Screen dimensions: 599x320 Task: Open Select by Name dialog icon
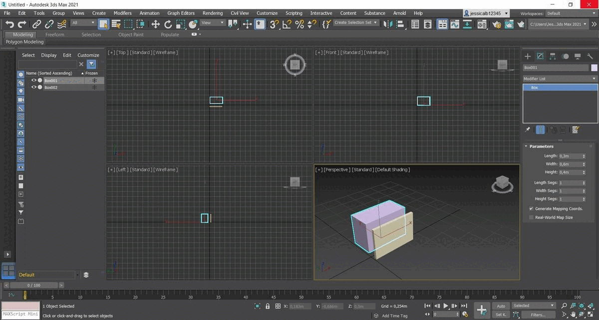pos(116,23)
